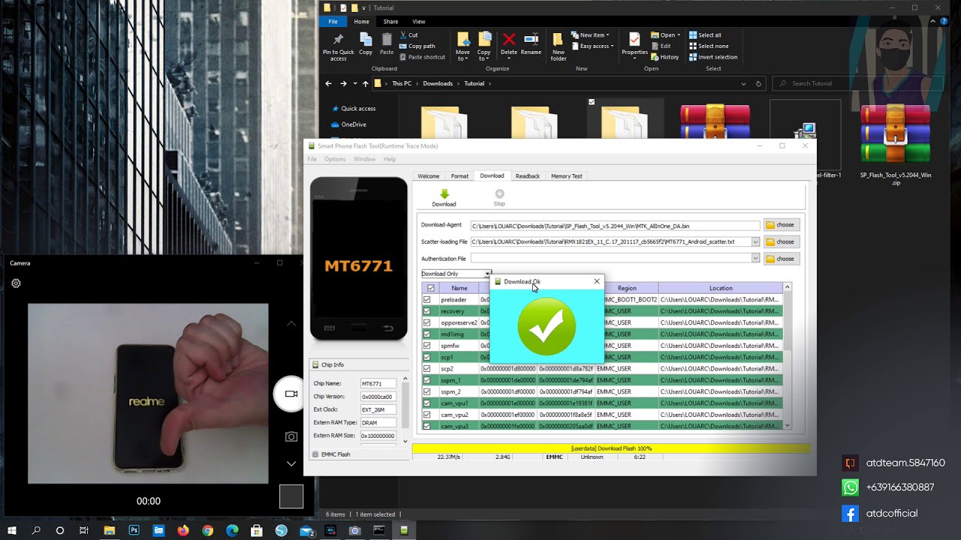Click the partition table vertical scrollbar
This screenshot has width=961, height=540.
[788, 356]
